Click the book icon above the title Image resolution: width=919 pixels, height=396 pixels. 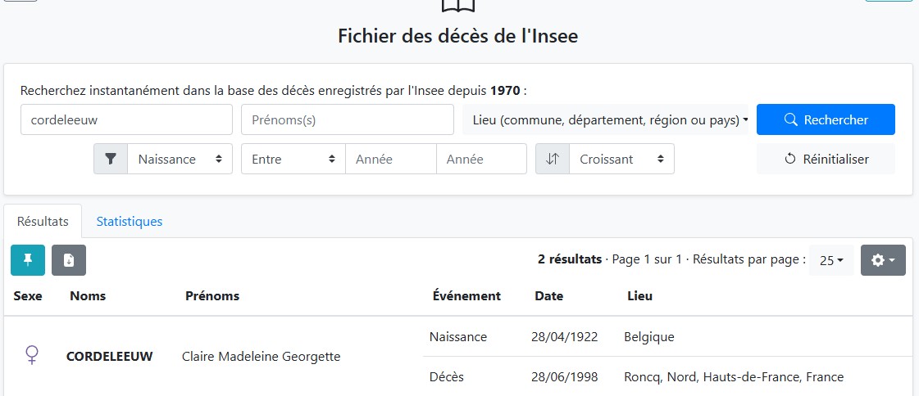(458, 5)
